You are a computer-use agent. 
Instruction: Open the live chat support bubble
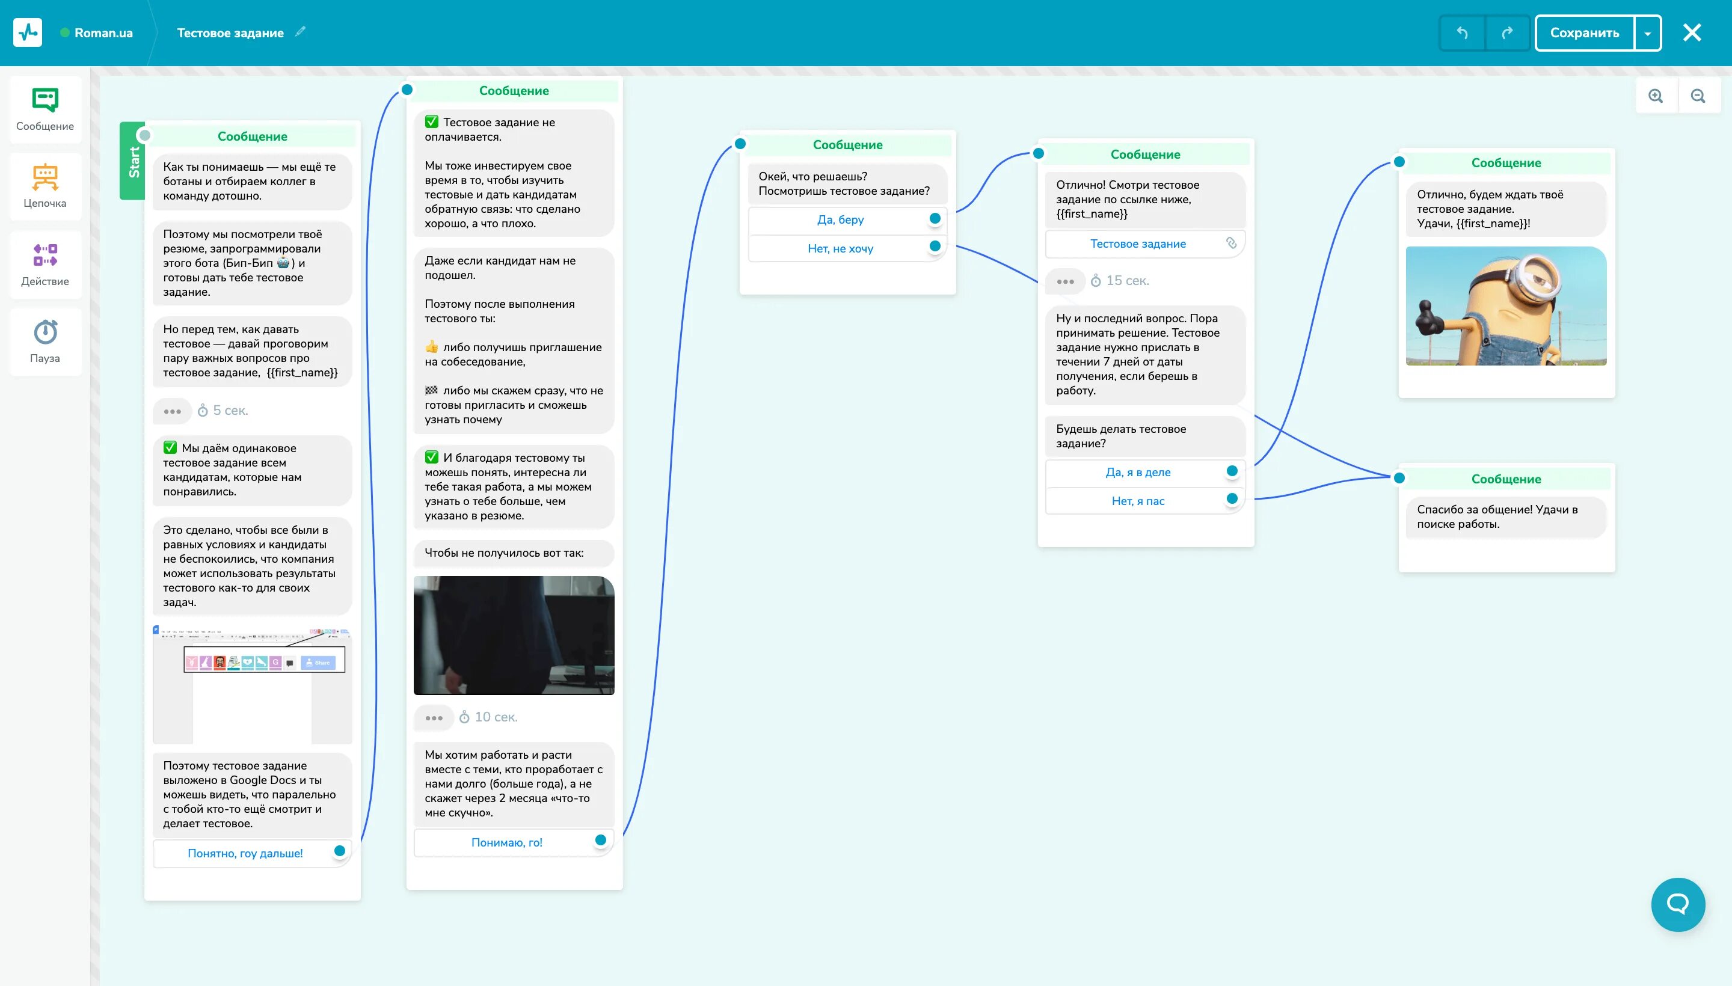(1677, 904)
